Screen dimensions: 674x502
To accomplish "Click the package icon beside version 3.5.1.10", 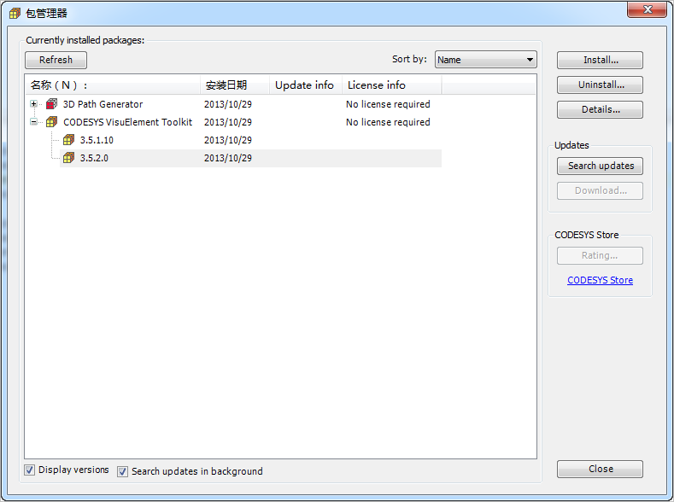I will point(69,140).
